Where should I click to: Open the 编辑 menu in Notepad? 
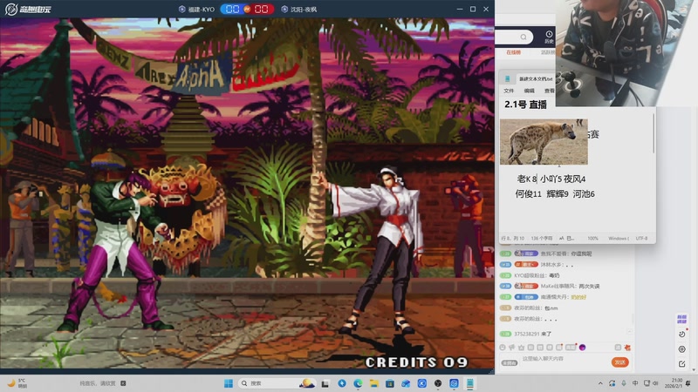[530, 91]
